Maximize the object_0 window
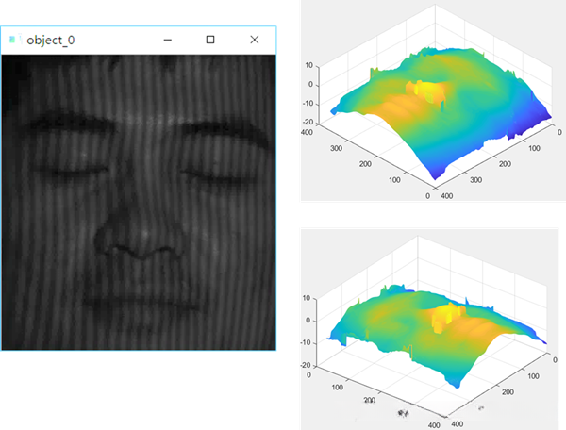 tap(210, 40)
